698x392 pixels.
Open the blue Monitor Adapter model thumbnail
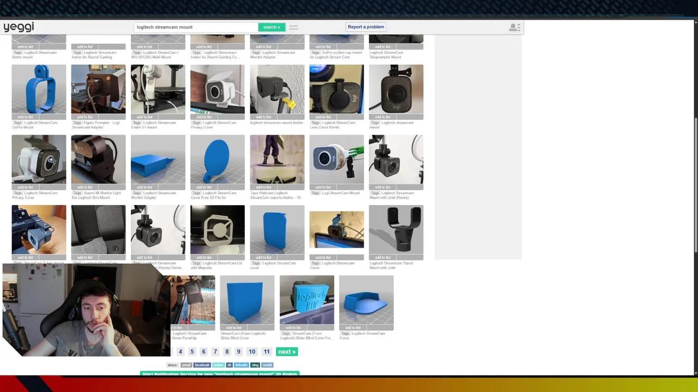[158, 160]
